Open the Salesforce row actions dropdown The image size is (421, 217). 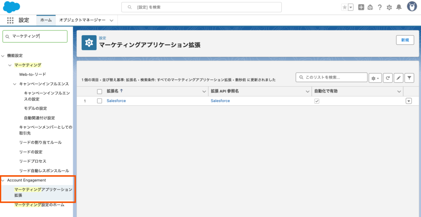[409, 101]
